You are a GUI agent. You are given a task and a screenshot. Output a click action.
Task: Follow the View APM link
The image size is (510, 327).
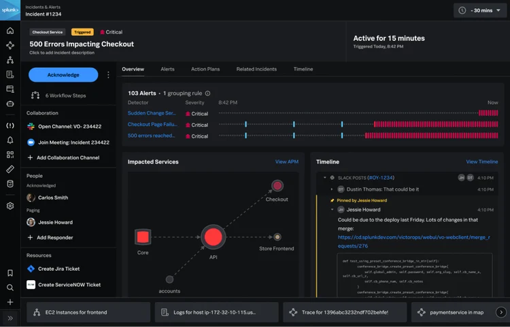[x=286, y=161]
